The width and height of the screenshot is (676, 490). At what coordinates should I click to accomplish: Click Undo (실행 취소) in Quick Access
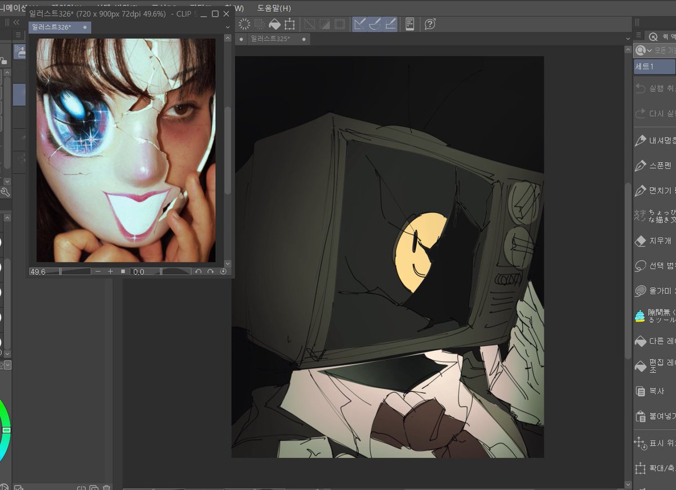coord(655,88)
